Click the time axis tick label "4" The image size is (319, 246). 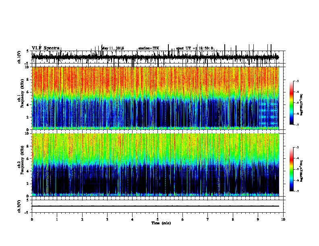click(133, 219)
